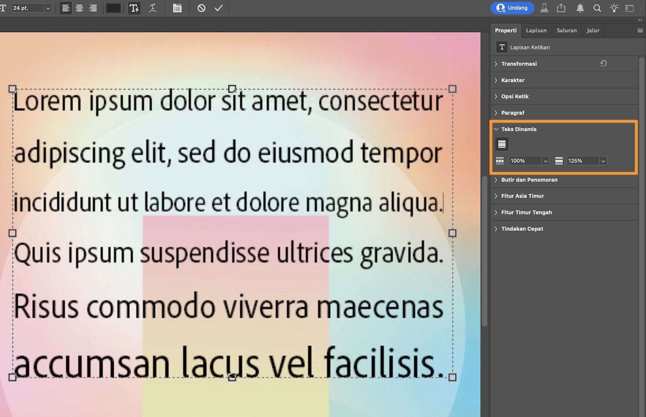The height and width of the screenshot is (417, 646).
Task: Click the word "maecenas" on canvas
Action: click(x=380, y=307)
